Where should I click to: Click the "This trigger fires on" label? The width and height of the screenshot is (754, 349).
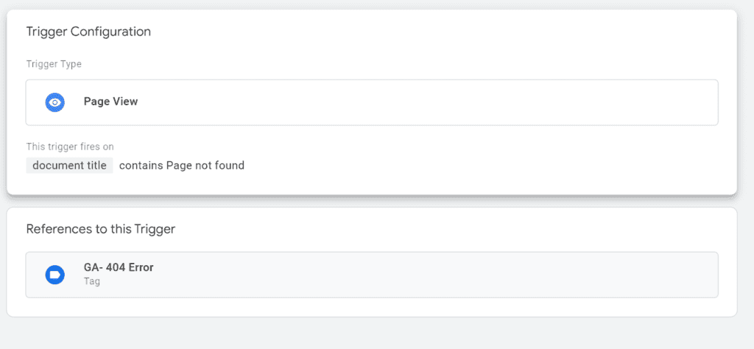pyautogui.click(x=70, y=147)
